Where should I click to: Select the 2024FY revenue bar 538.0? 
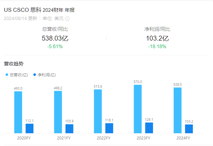(x=177, y=110)
